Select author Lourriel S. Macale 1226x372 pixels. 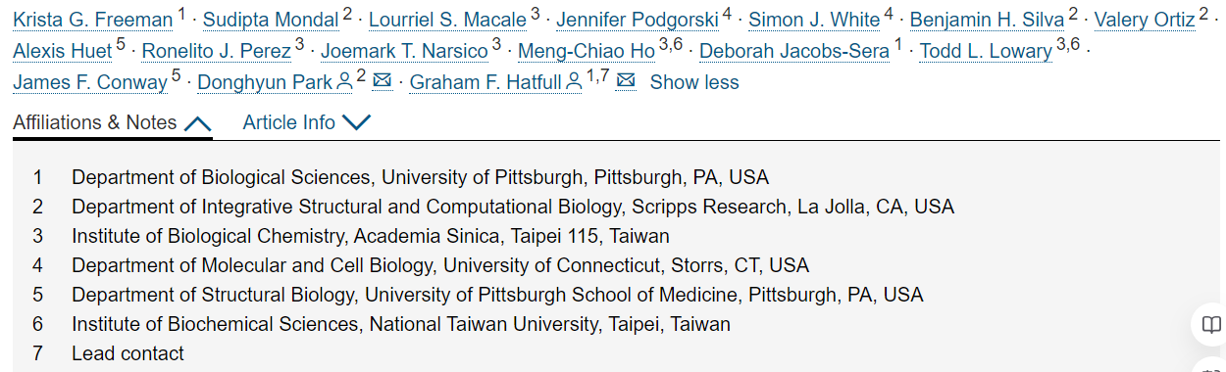coord(447,21)
